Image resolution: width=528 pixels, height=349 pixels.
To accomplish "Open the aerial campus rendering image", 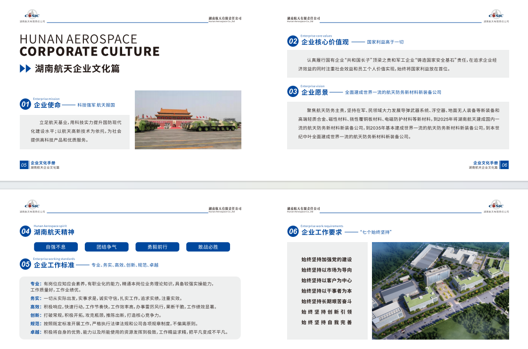I will tap(440, 291).
